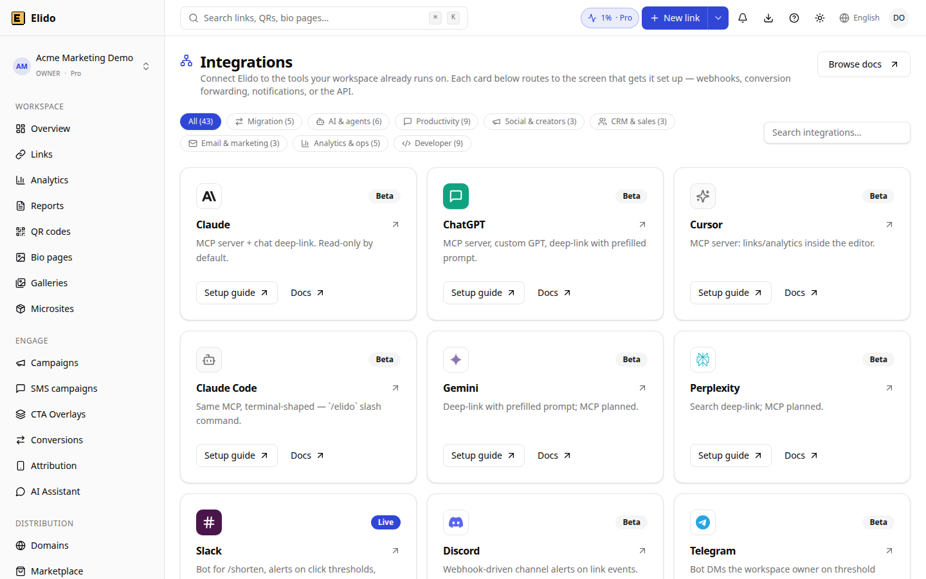This screenshot has height=579, width=926.
Task: Click the Perplexity logo icon
Action: 703,360
